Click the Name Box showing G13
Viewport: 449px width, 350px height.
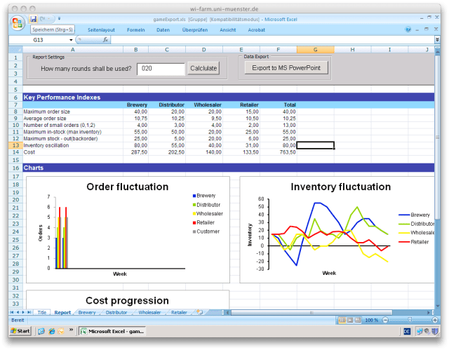39,40
